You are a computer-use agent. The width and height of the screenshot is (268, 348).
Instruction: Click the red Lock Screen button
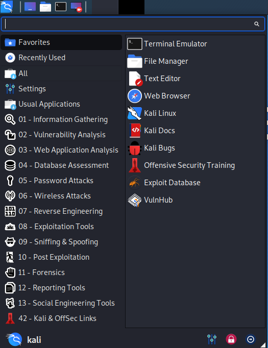pos(231,339)
